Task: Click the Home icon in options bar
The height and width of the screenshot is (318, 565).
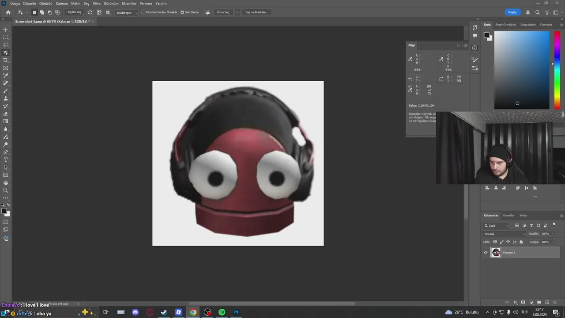Action: point(8,12)
